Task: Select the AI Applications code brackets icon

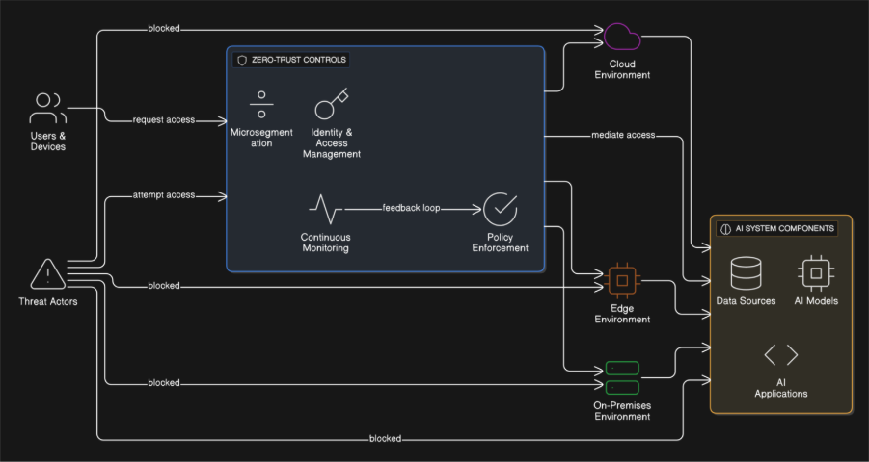Action: coord(781,354)
